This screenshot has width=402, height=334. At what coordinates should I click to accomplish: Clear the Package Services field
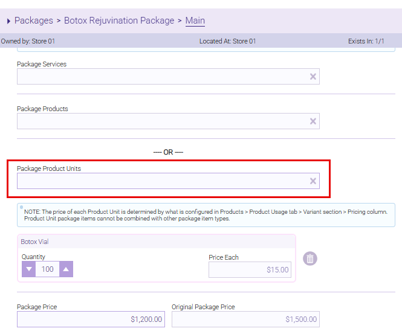tap(313, 77)
